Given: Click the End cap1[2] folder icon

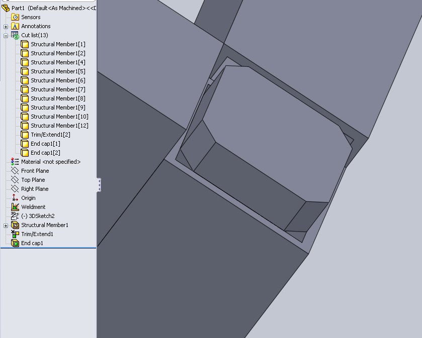Looking at the screenshot, I should [25, 153].
